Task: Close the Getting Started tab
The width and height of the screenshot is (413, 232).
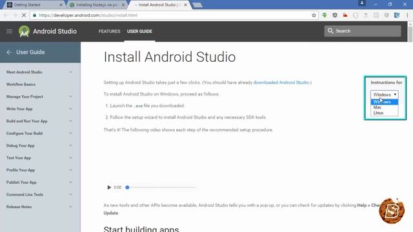Action: tap(61, 5)
